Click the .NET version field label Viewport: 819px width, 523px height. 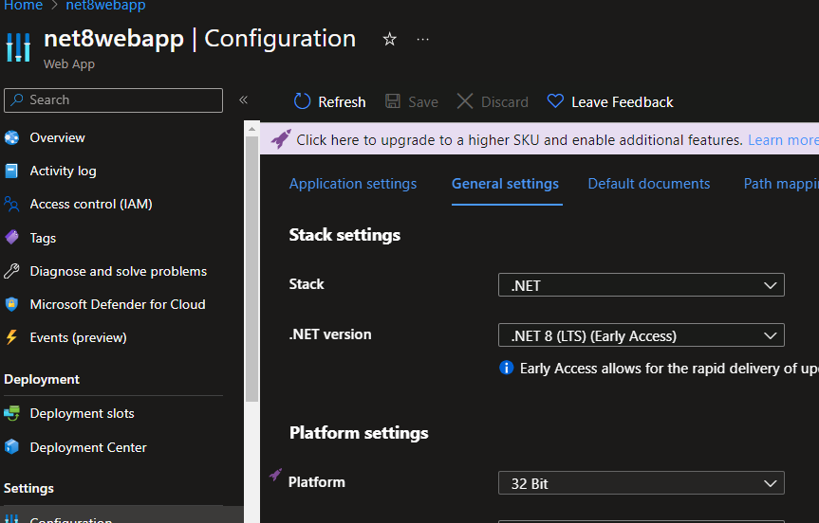click(330, 334)
